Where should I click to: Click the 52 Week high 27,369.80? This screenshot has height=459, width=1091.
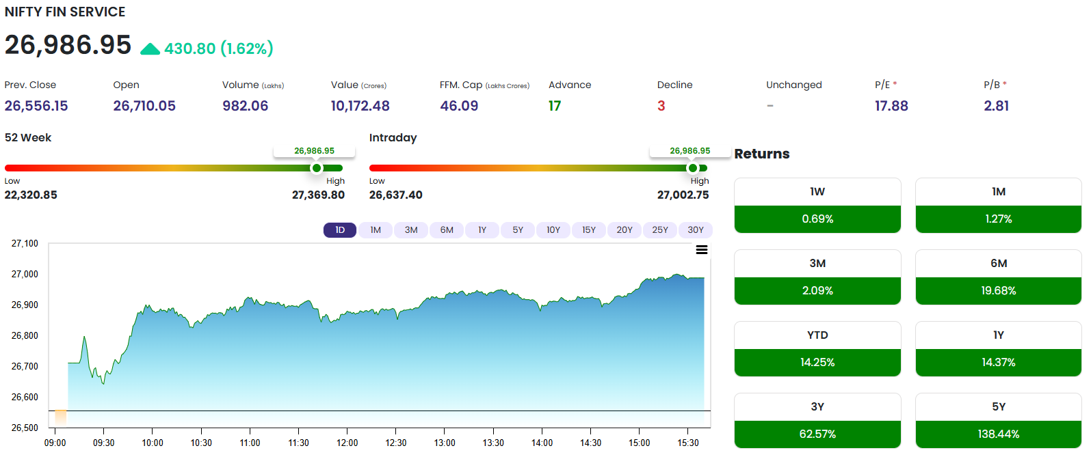point(318,195)
